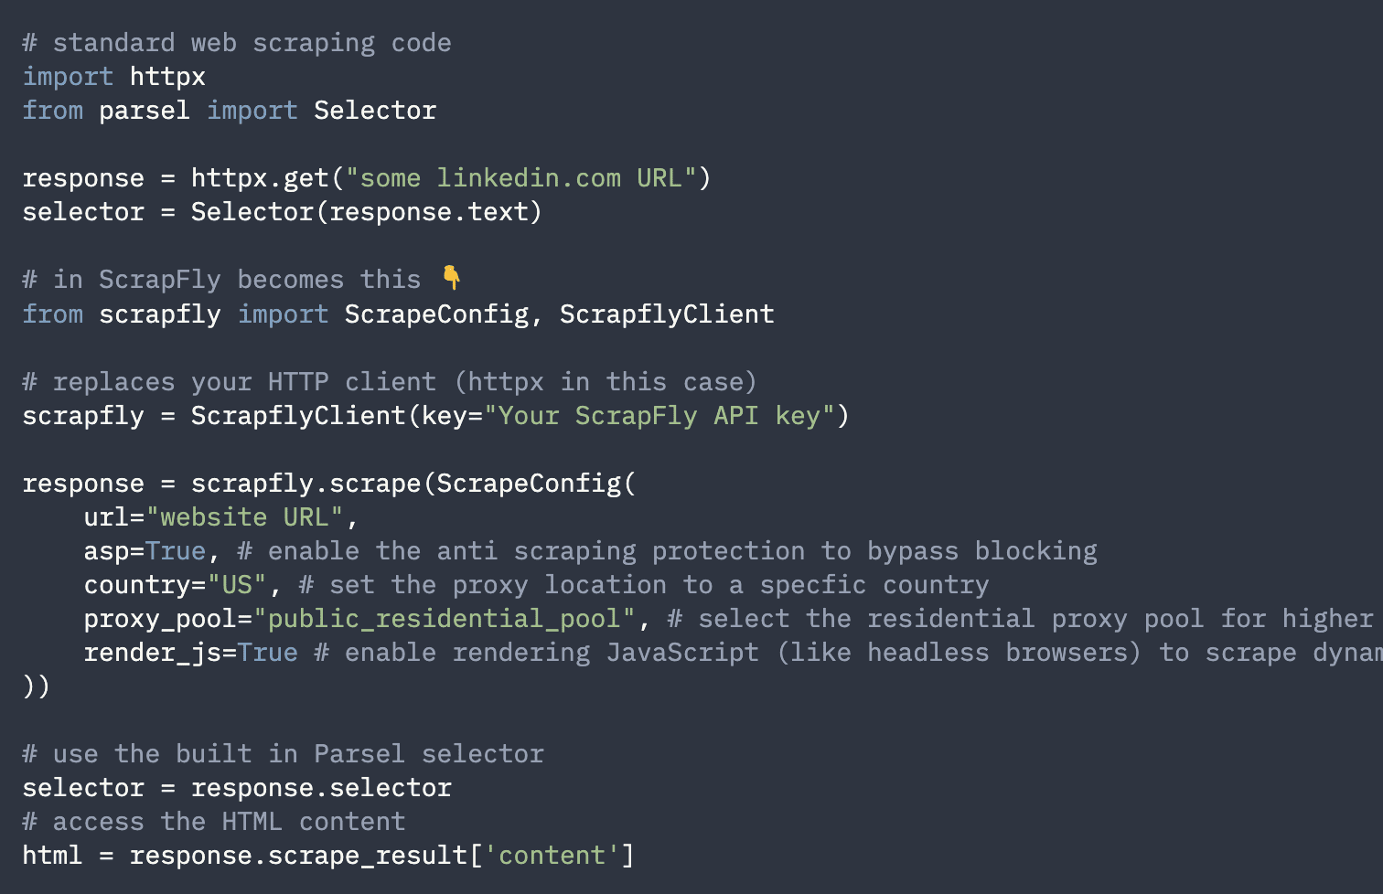Click the 'Selector' class in import line

[x=375, y=111]
